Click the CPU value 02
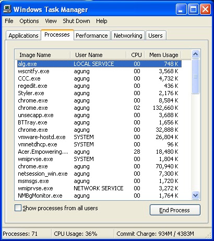Image resolution: width=214 pixels, height=241 pixels. pyautogui.click(x=137, y=108)
